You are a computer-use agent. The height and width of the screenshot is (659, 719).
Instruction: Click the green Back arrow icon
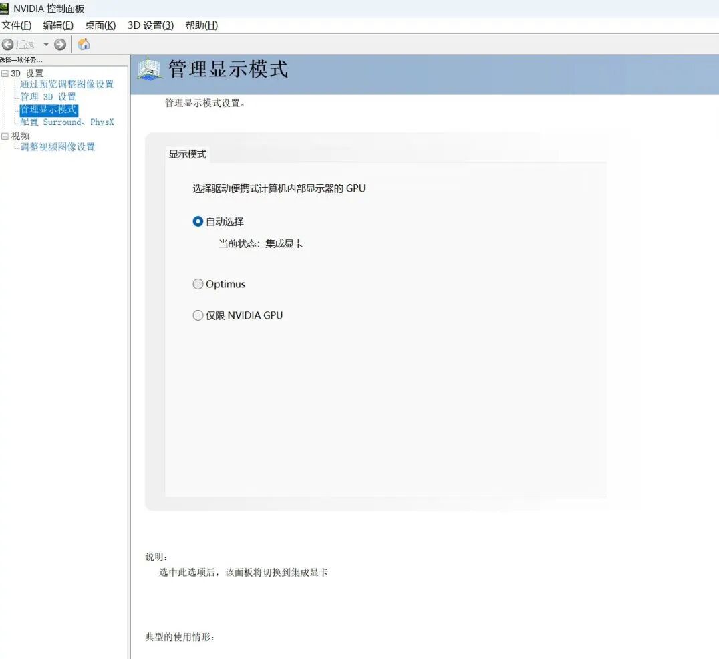[x=7, y=45]
